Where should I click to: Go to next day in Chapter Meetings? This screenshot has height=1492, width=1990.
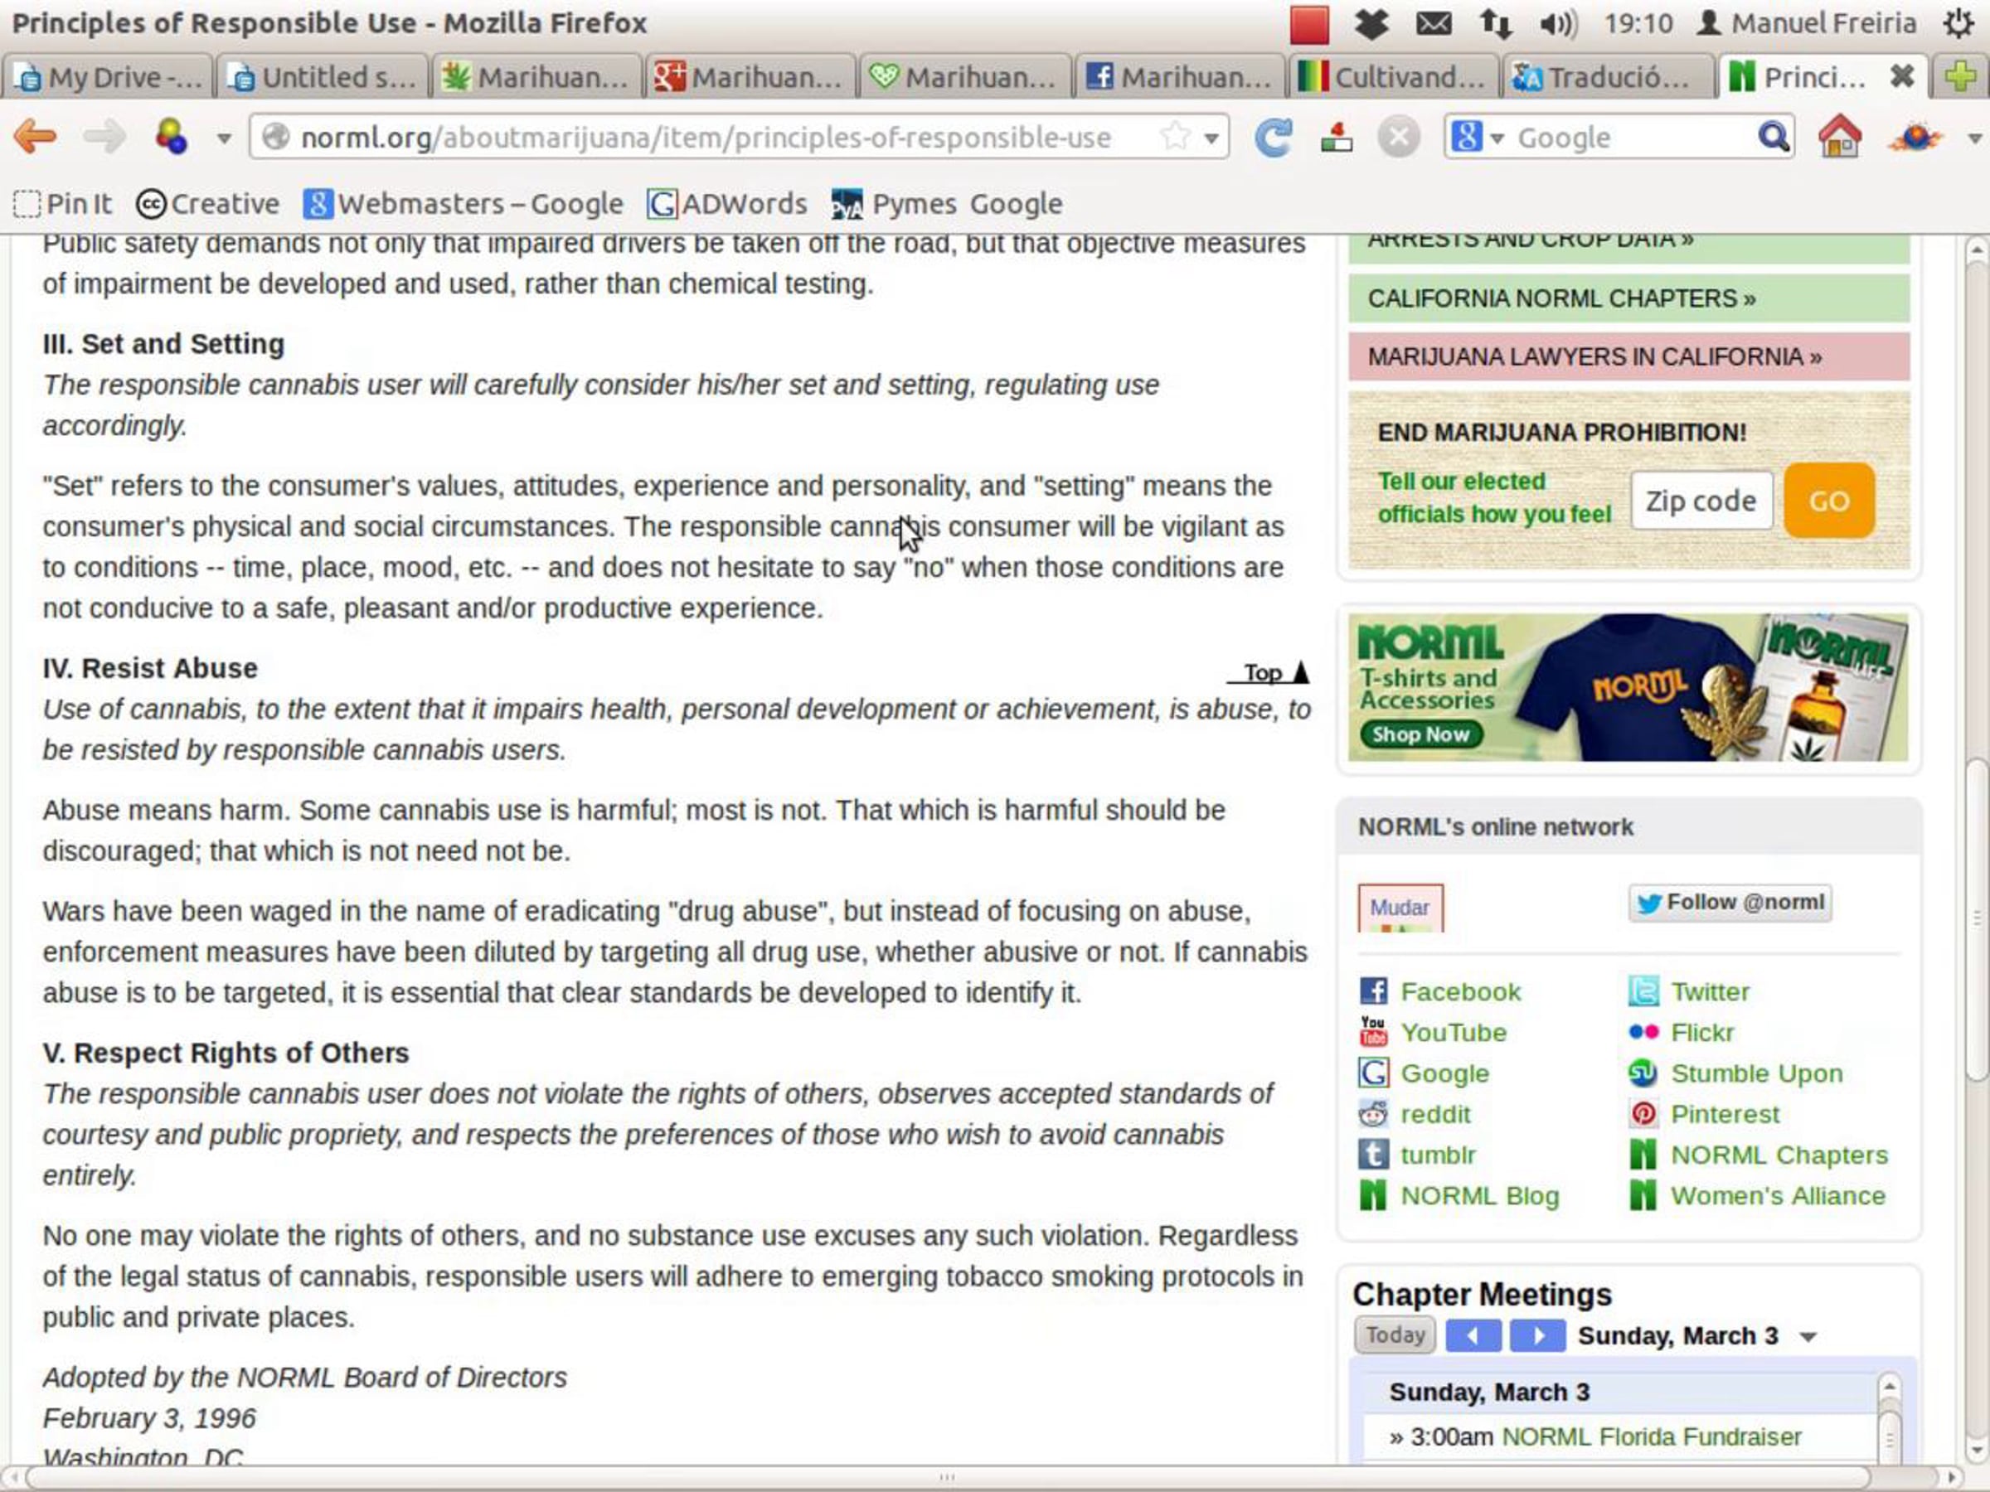[1537, 1335]
